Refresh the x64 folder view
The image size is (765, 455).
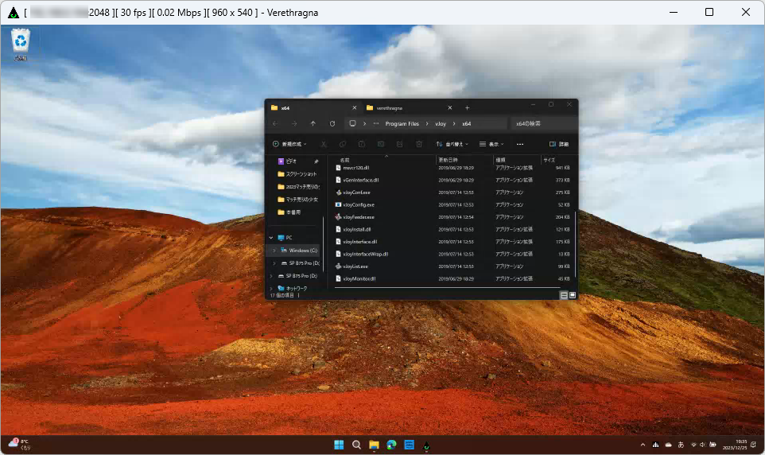(x=332, y=124)
